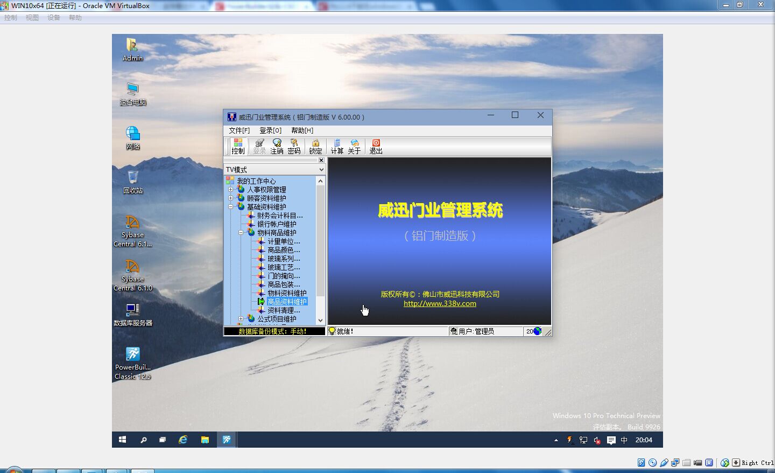The height and width of the screenshot is (473, 775).
Task: Select 网络 desktop icon
Action: pos(132,138)
